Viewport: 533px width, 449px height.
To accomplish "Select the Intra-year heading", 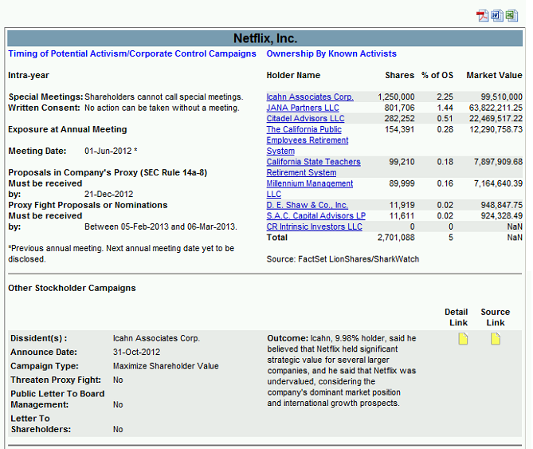I will click(29, 75).
